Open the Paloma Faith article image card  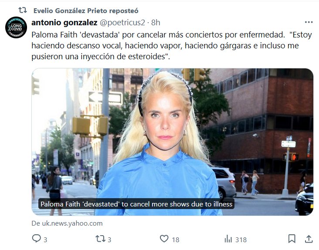click(x=172, y=142)
